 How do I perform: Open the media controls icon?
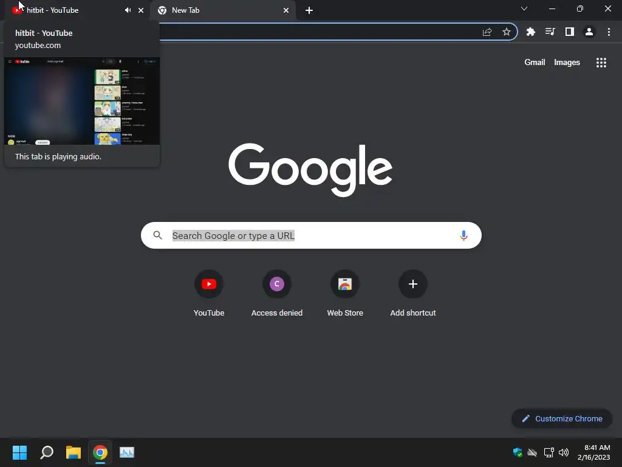click(x=550, y=32)
